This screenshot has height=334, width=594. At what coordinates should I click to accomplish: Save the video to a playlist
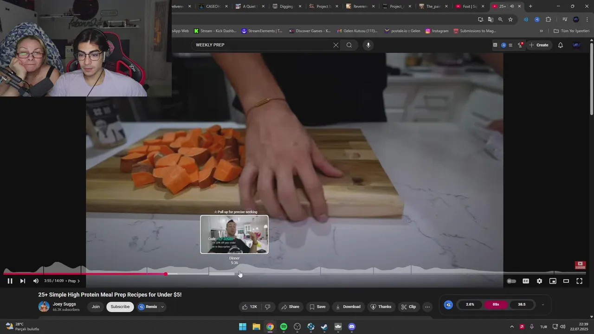317,307
